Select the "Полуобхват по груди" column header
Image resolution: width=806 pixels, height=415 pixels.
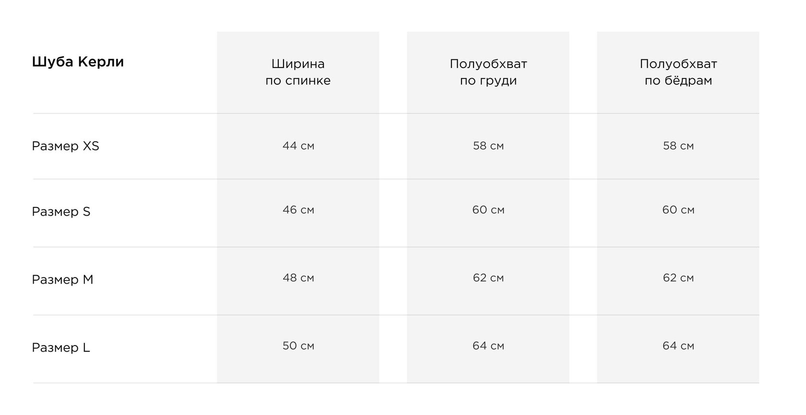tap(488, 72)
